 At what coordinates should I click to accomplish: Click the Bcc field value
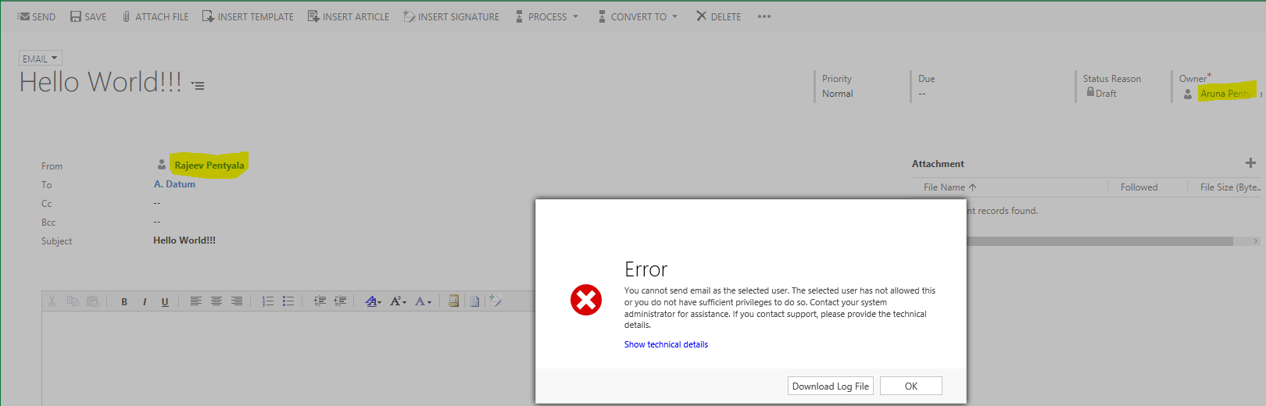click(157, 222)
